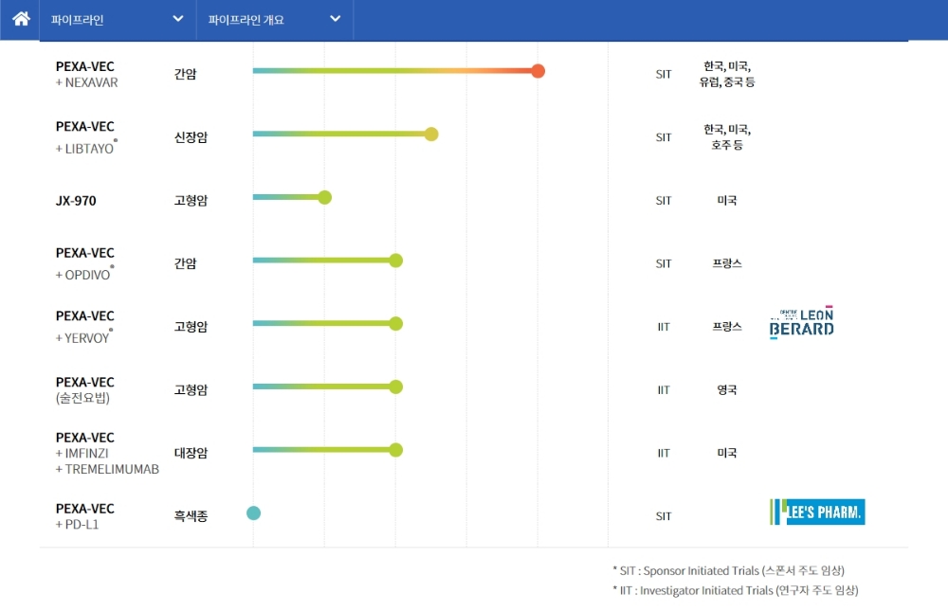
Task: Select the PEXA-VEC + YERVOY pipeline name
Action: (84, 327)
